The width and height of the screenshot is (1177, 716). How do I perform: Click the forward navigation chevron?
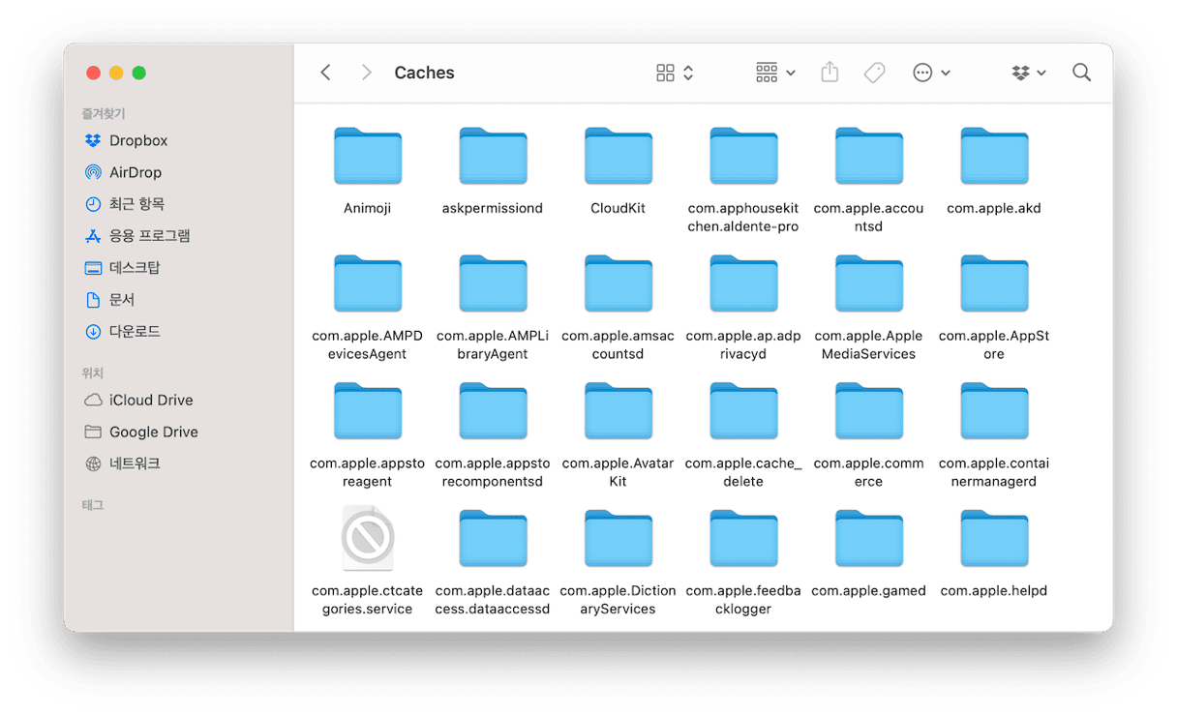pyautogui.click(x=366, y=73)
